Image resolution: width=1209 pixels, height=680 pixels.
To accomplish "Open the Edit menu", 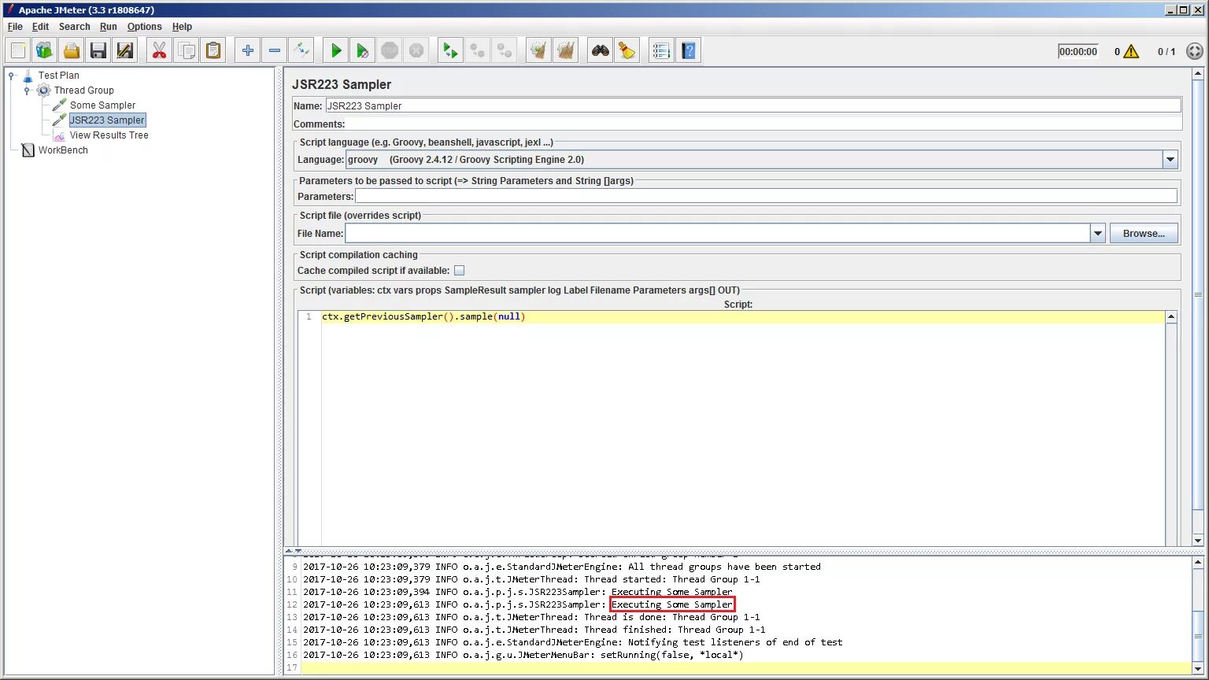I will 41,27.
